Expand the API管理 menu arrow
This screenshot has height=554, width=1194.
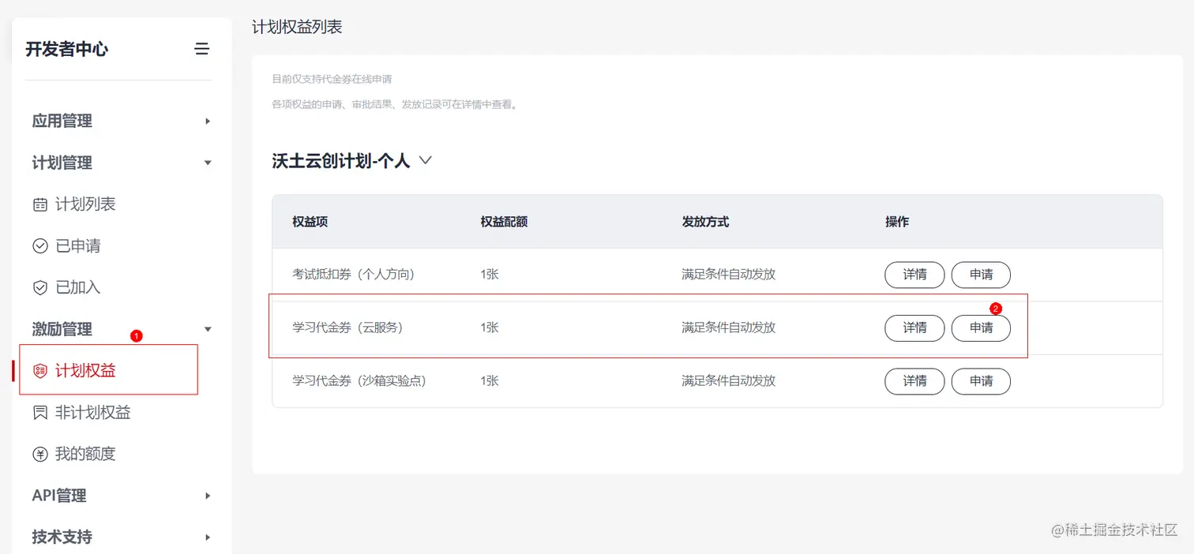pyautogui.click(x=208, y=496)
